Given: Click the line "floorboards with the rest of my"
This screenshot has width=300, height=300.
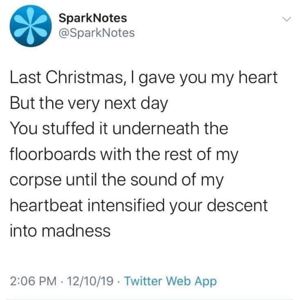Looking at the screenshot, I should coord(124,154).
